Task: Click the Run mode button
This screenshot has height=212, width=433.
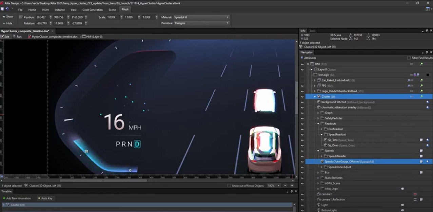Action: pyautogui.click(x=17, y=37)
